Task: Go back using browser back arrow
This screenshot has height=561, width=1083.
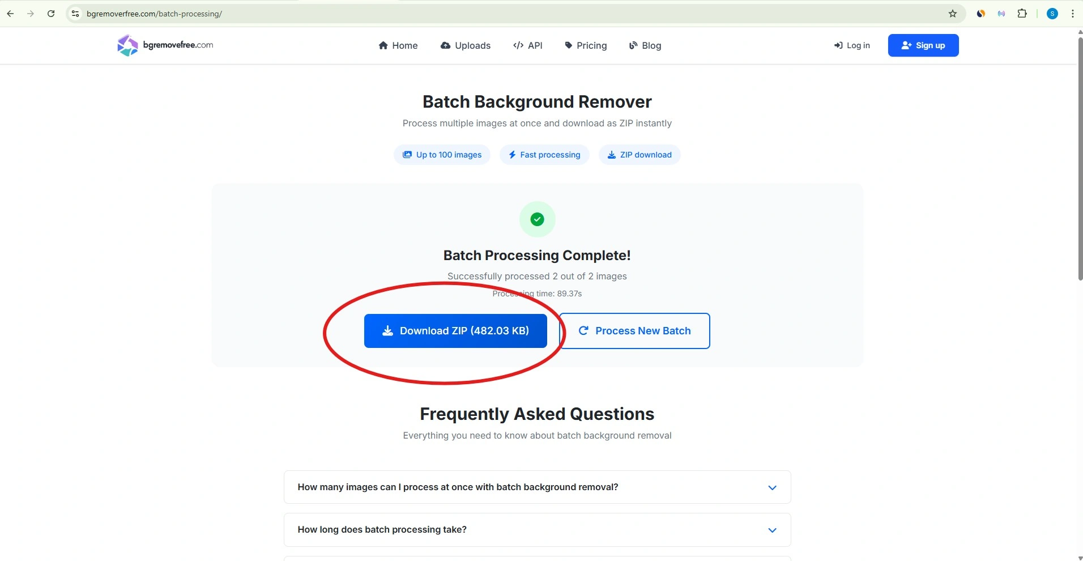Action: coord(10,14)
